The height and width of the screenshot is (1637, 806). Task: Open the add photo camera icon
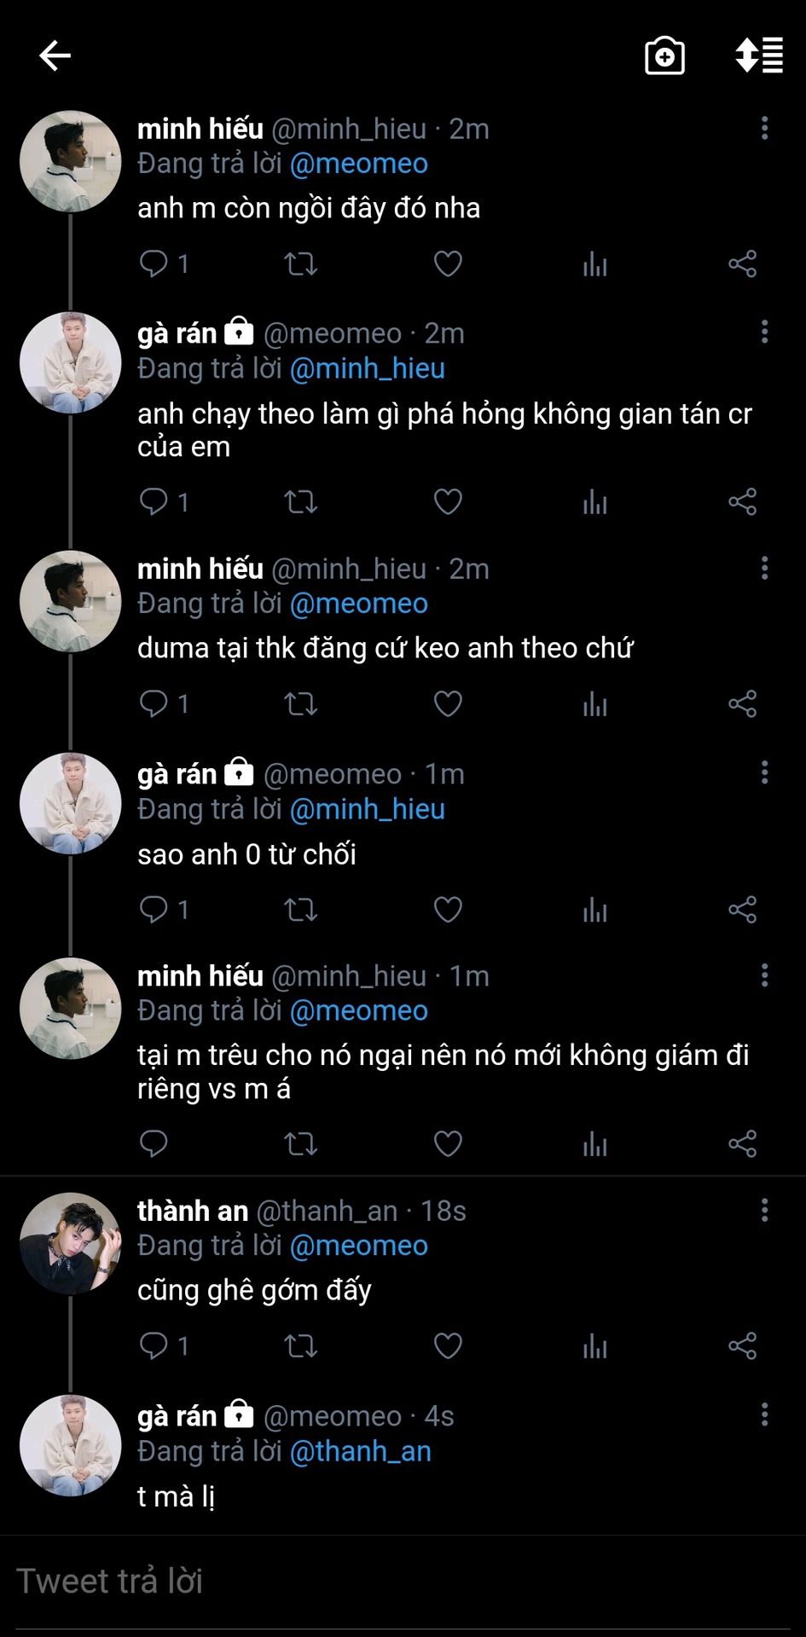[664, 56]
